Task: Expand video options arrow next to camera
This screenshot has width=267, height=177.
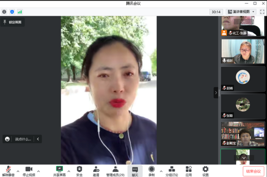Action: pos(39,171)
